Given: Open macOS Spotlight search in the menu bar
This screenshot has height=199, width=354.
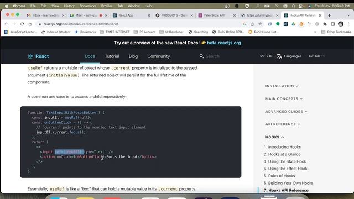Looking at the screenshot, I should pyautogui.click(x=293, y=6).
